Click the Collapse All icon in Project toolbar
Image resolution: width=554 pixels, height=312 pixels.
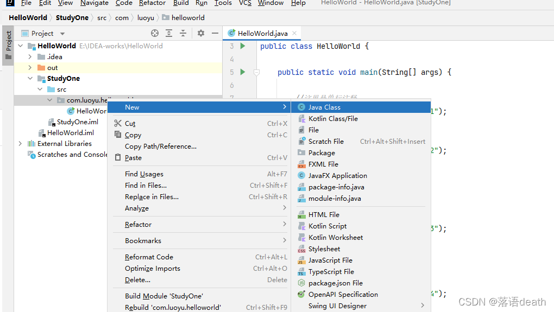point(183,33)
